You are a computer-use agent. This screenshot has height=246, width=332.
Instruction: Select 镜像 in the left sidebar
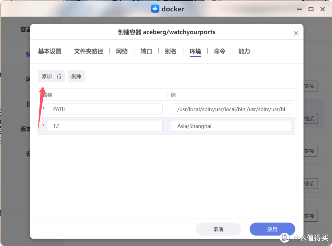click(x=29, y=54)
